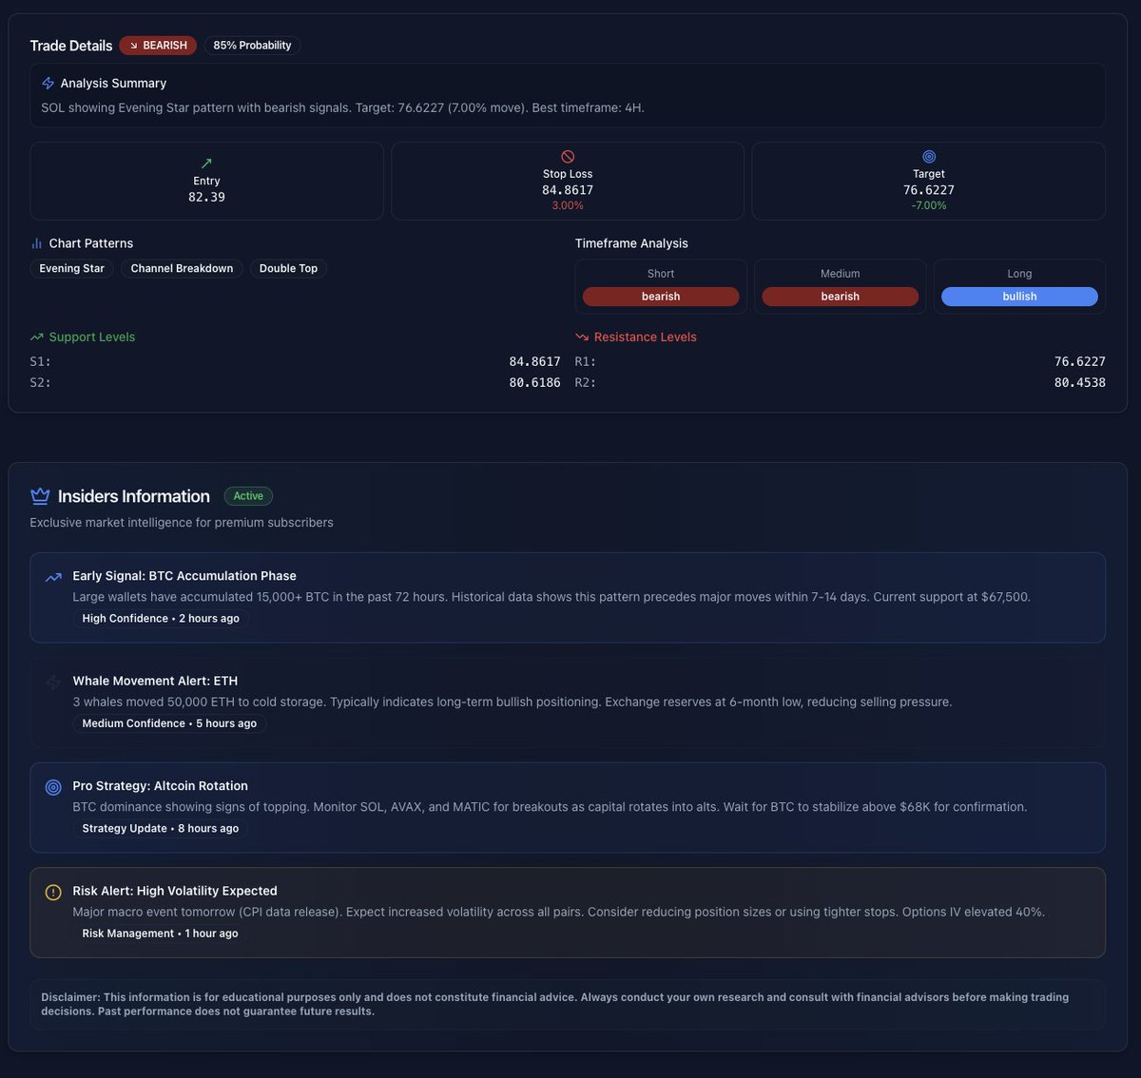Click the trend icon on BTC Accumulation card

point(53,577)
